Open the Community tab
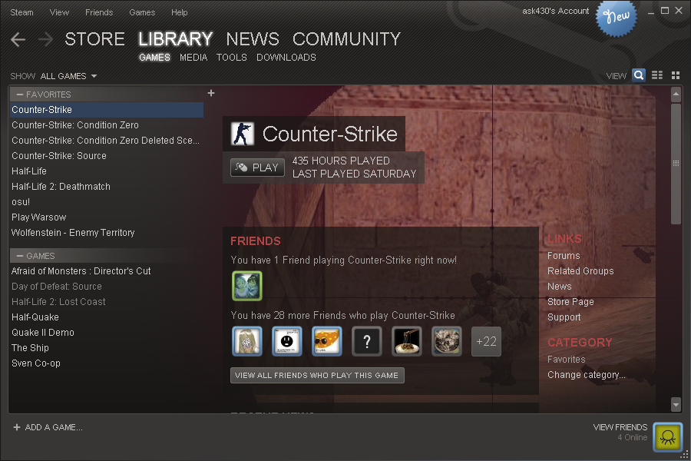Screen dimensions: 691x461 [346, 39]
